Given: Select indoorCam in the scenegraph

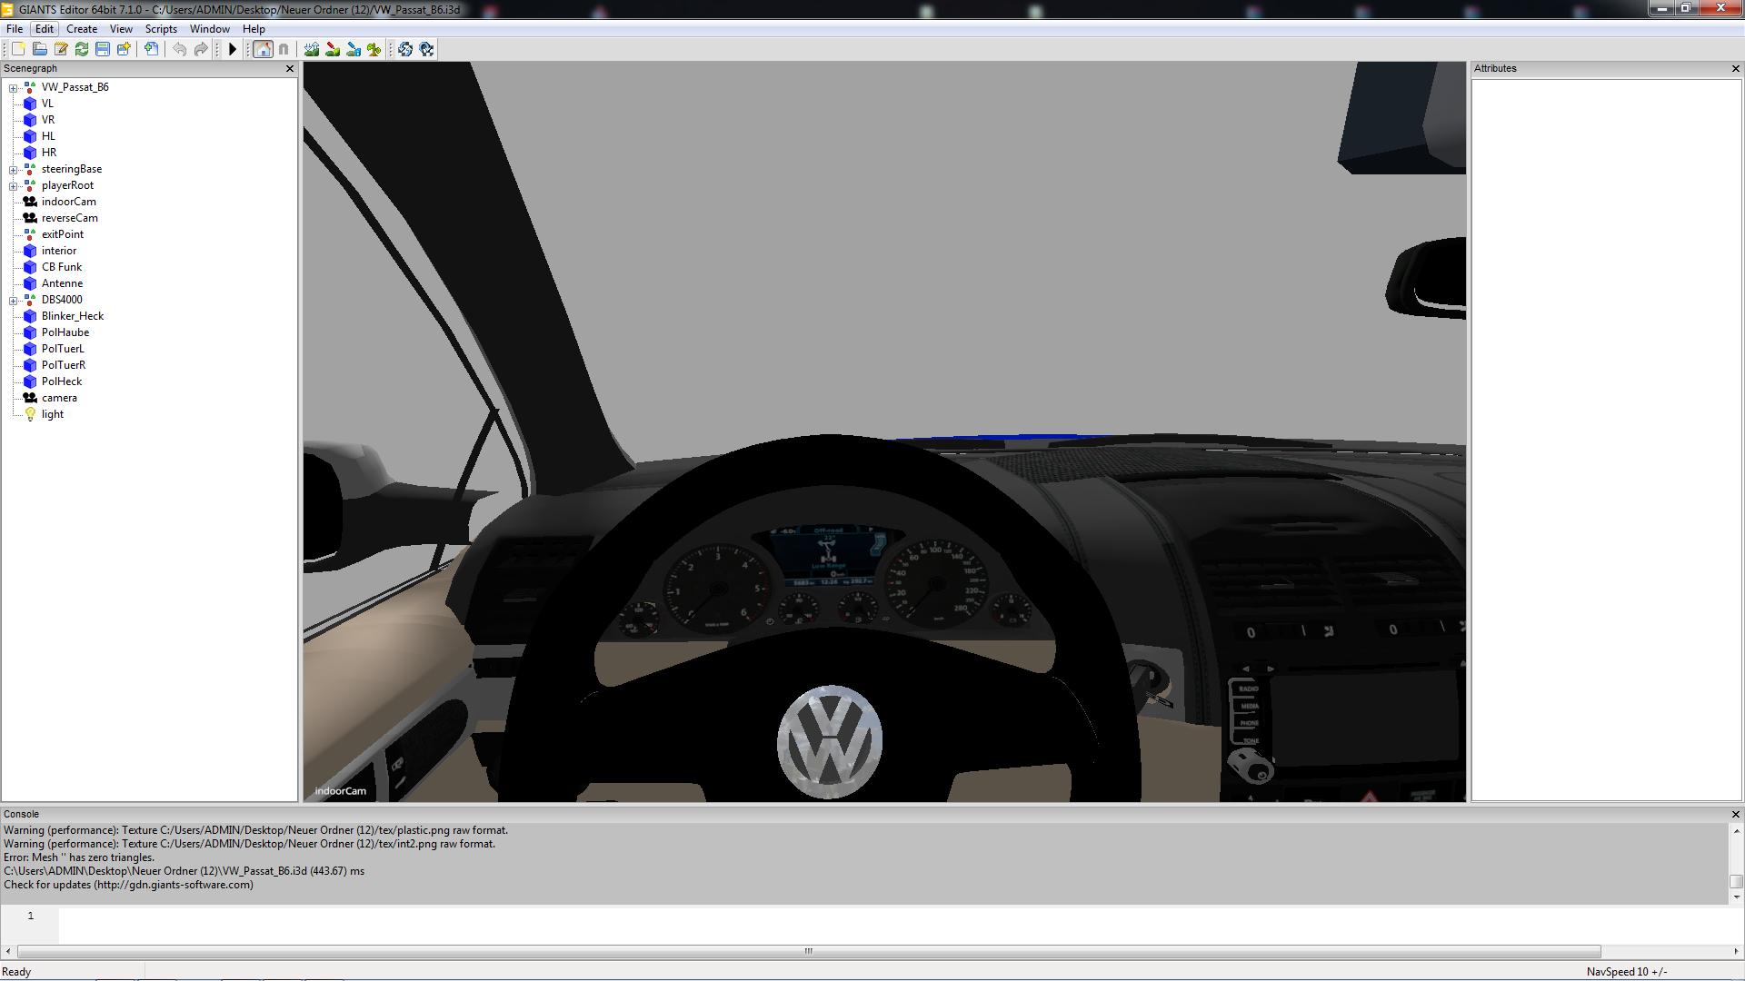Looking at the screenshot, I should [68, 202].
